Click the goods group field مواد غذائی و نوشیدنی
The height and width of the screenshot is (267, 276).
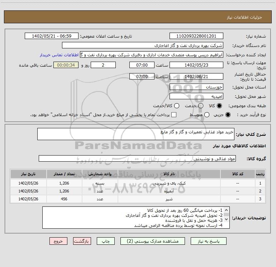pyautogui.click(x=137, y=158)
